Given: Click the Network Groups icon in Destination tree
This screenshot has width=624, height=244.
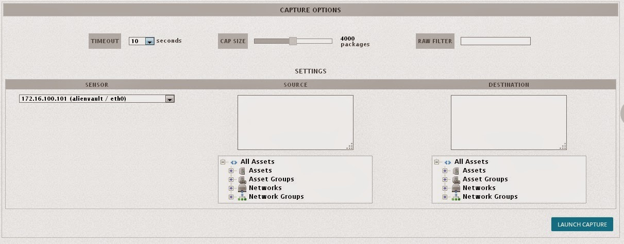Looking at the screenshot, I should click(456, 197).
